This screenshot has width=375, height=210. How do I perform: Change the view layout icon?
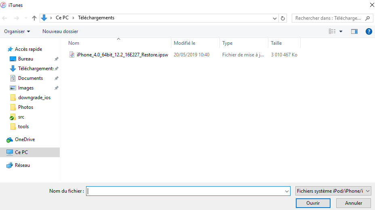pyautogui.click(x=332, y=31)
